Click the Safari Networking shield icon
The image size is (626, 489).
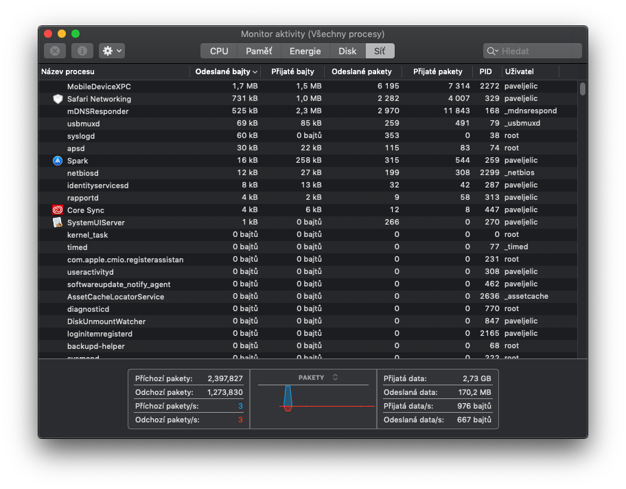pos(58,99)
